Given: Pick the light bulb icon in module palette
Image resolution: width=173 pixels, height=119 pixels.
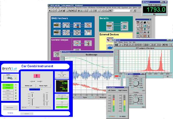Looking at the screenshot, I should (145, 29).
